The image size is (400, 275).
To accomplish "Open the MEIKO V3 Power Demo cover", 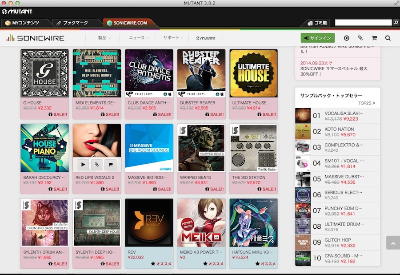I will click(201, 222).
